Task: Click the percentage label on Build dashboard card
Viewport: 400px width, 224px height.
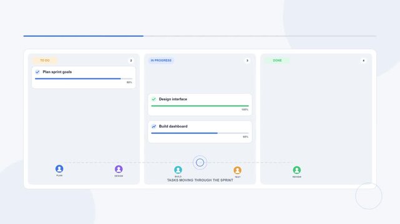Action: pyautogui.click(x=245, y=137)
